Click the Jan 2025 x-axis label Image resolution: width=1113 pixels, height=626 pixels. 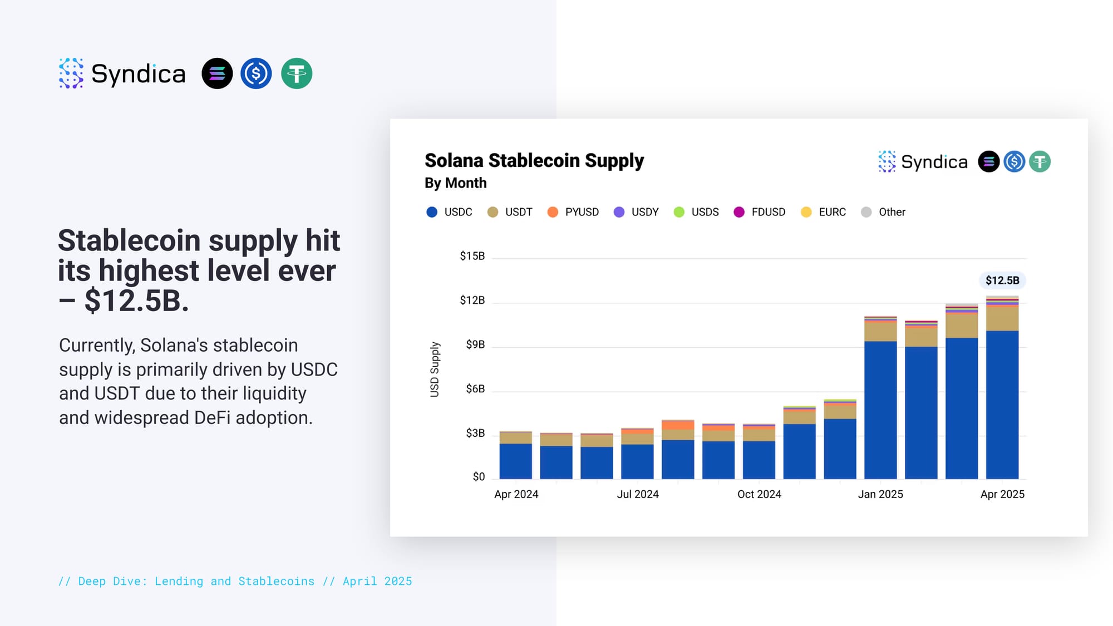click(880, 494)
